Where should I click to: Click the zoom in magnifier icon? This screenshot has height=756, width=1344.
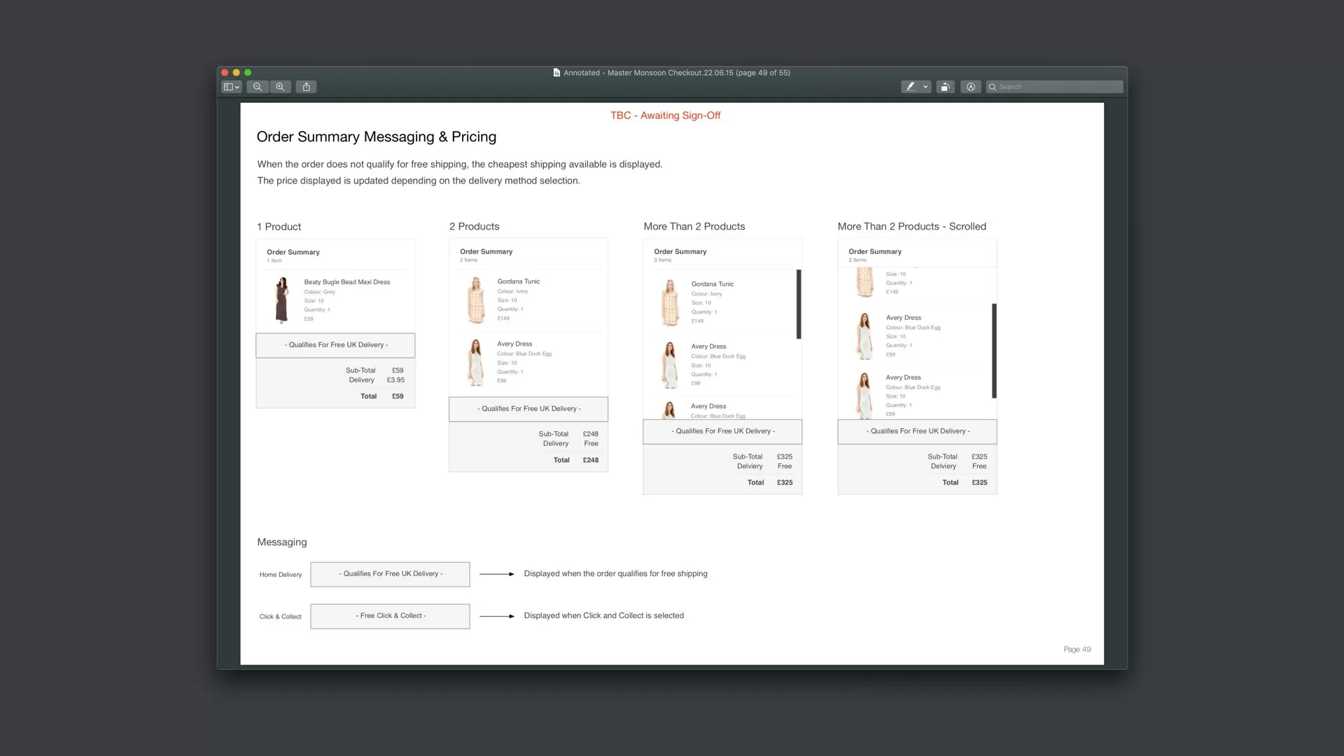coord(280,87)
